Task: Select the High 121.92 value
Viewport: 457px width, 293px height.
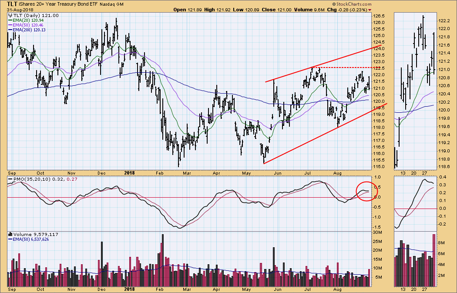Action: pos(217,10)
